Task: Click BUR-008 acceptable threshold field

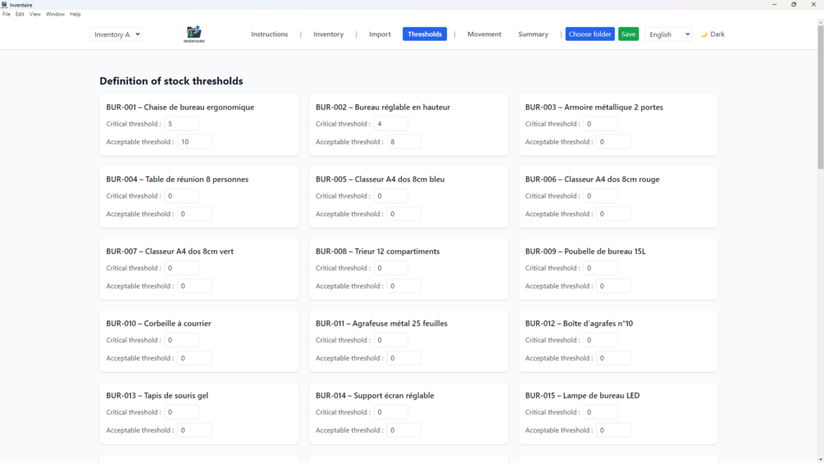Action: [403, 286]
